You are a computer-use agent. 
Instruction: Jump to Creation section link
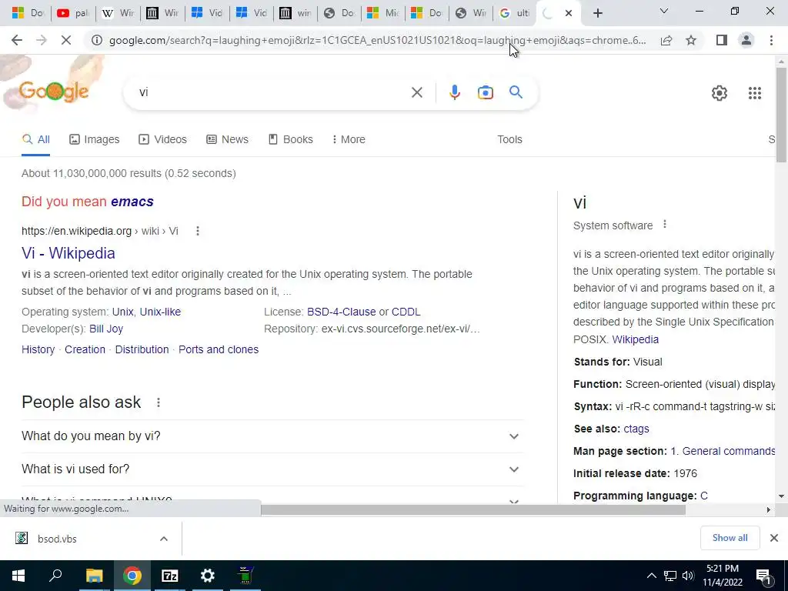coord(85,350)
